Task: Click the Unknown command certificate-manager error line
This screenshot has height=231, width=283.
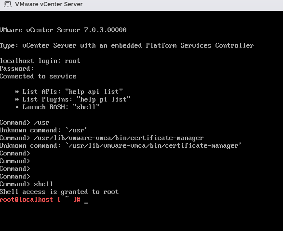Action: click(121, 146)
